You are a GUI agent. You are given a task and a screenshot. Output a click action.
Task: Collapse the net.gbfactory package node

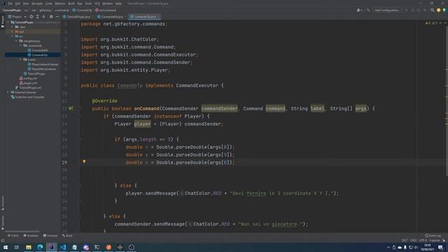(x=17, y=41)
